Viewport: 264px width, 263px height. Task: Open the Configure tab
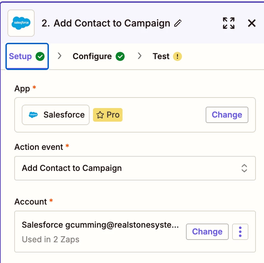click(92, 56)
